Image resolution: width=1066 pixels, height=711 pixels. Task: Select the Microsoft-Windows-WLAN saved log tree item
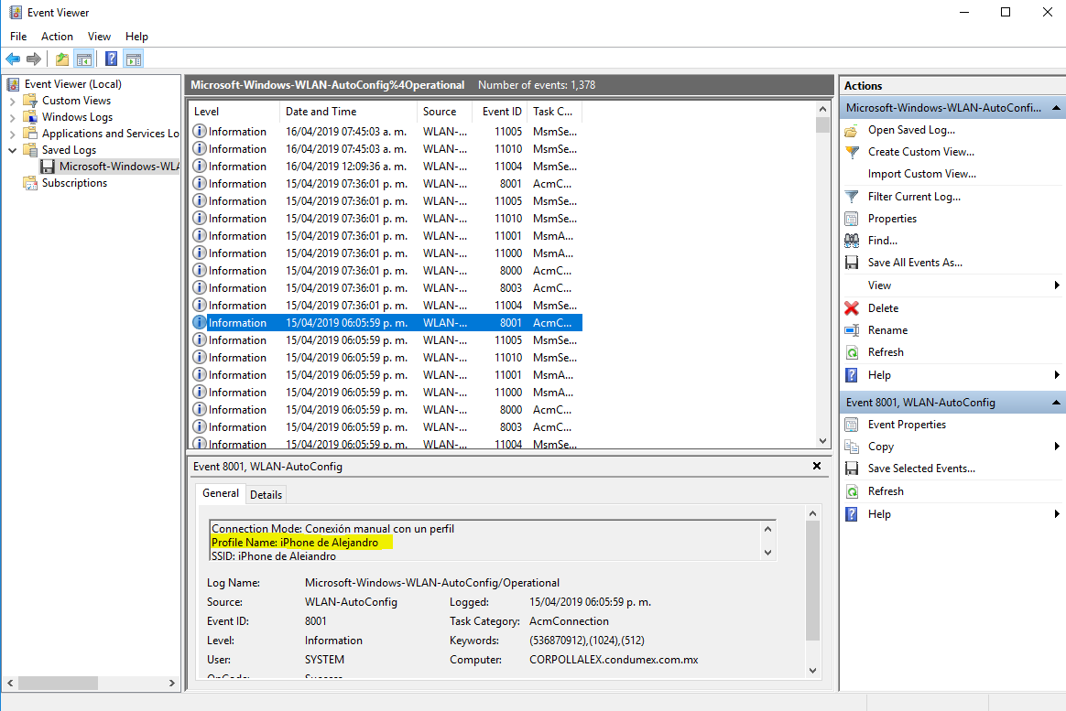click(110, 167)
